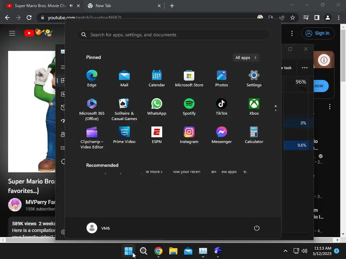The height and width of the screenshot is (259, 346).
Task: Click the horizontal scrollbar at page bottom
Action: coord(169,240)
